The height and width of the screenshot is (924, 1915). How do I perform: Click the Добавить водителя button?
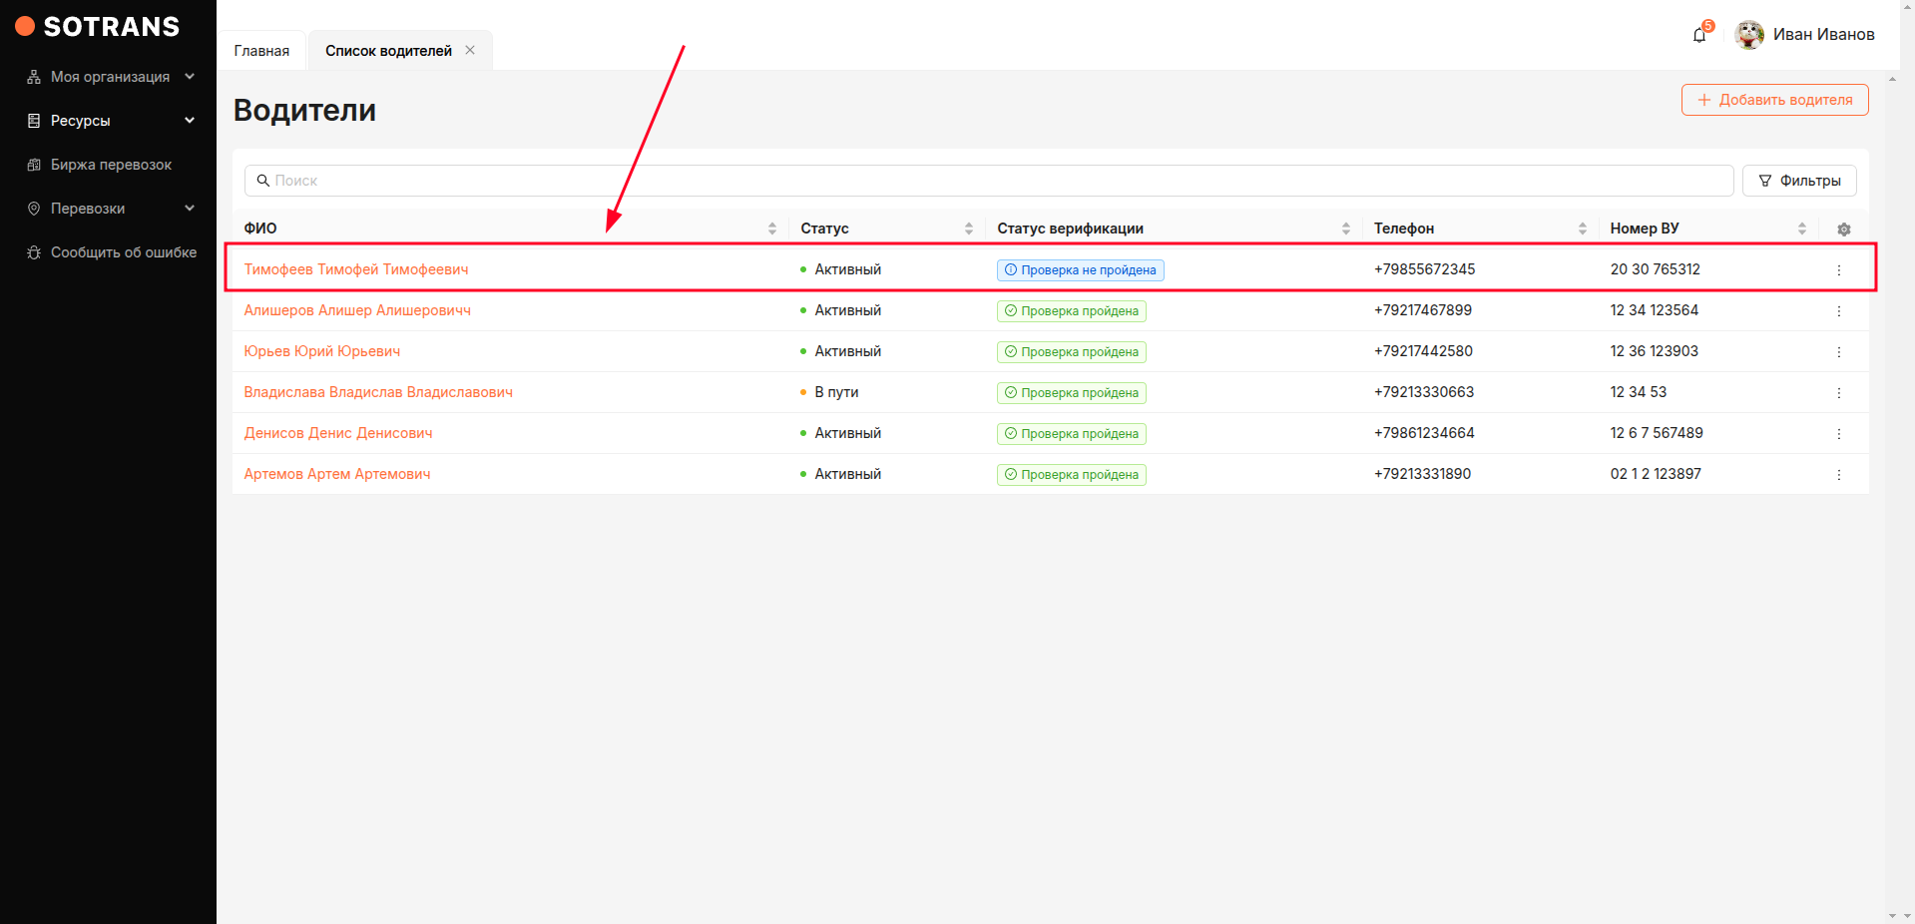tap(1774, 100)
